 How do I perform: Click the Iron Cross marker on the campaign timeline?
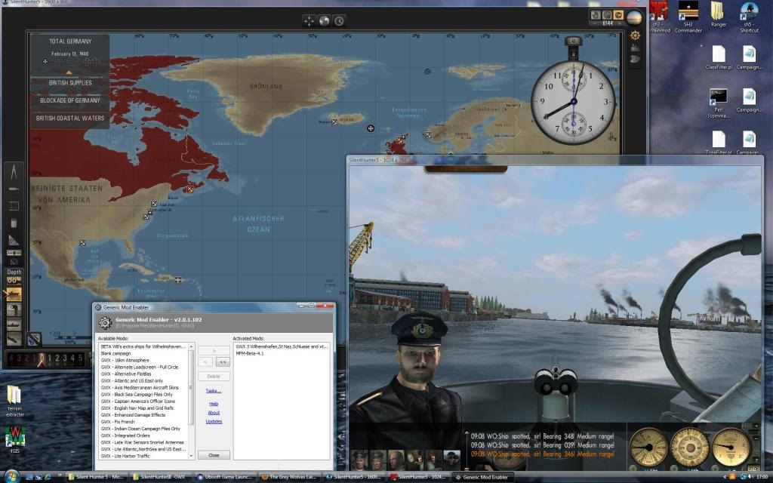tap(45, 62)
